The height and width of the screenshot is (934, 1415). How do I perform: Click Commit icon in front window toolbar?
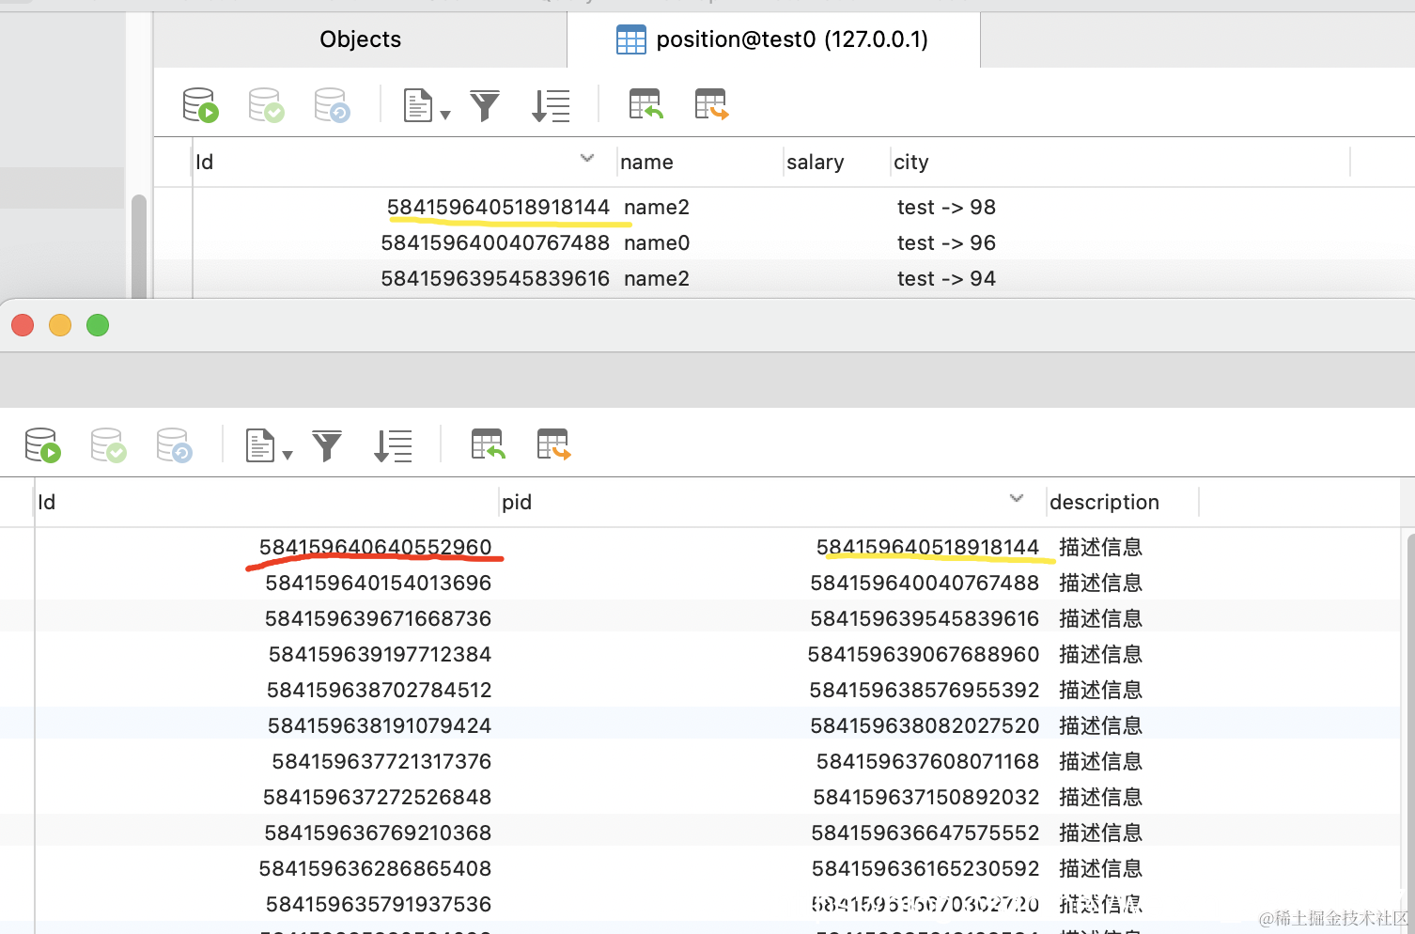click(x=108, y=445)
